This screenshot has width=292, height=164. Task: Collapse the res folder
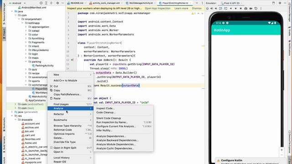[12, 116]
